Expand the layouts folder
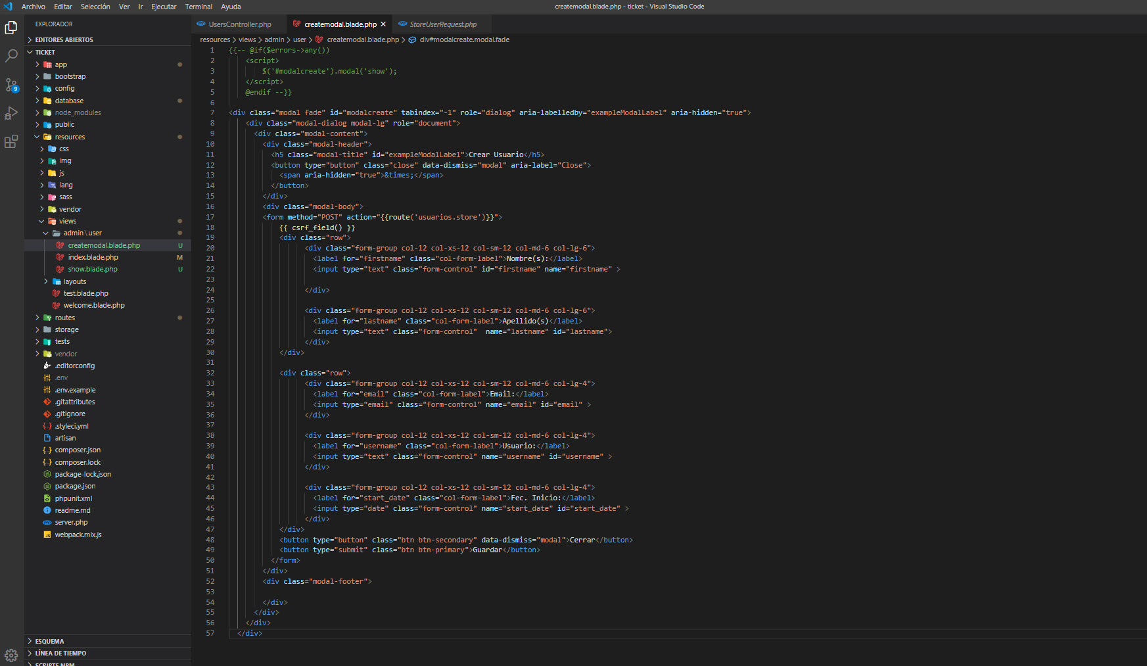Image resolution: width=1147 pixels, height=666 pixels. pyautogui.click(x=46, y=281)
